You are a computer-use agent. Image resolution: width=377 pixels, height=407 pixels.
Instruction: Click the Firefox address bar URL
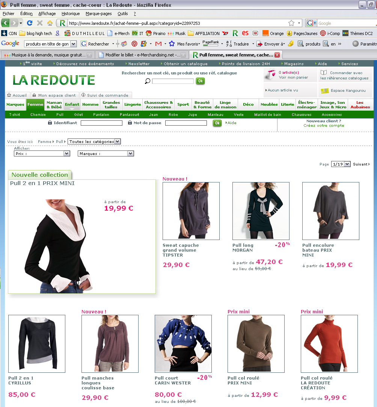[134, 23]
